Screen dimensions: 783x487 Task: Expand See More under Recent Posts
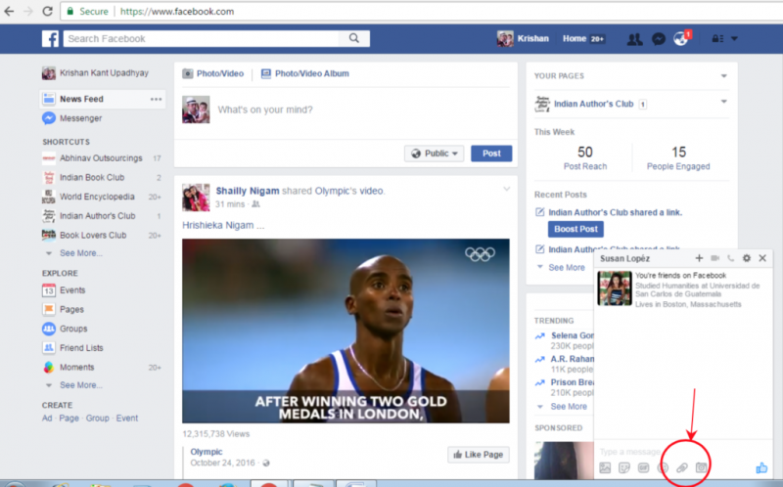pyautogui.click(x=567, y=267)
